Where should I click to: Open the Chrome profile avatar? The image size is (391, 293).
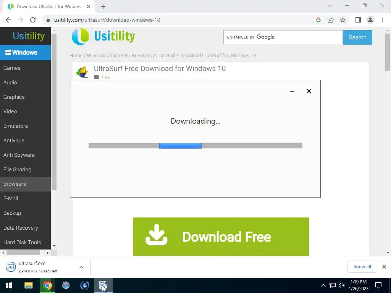[x=370, y=20]
